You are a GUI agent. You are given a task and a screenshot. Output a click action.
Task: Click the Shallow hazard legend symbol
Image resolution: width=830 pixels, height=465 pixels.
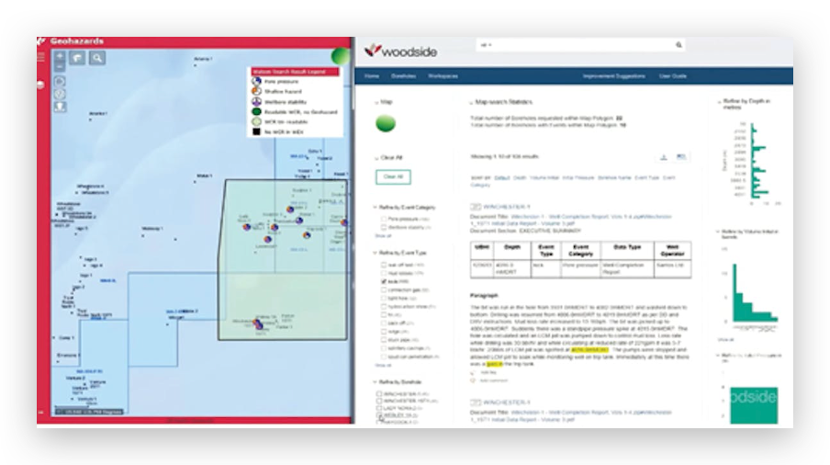[256, 91]
